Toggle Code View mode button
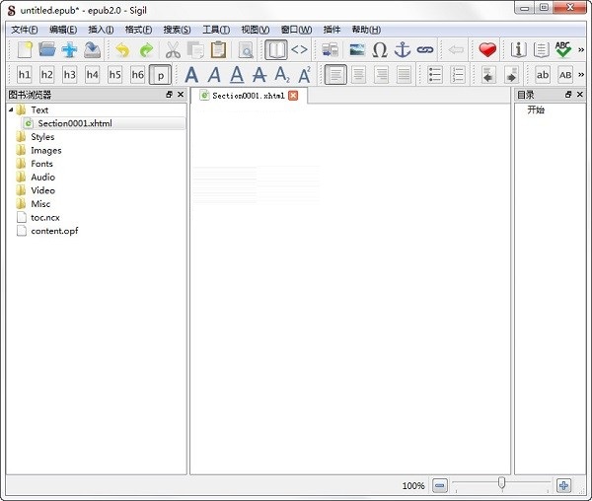This screenshot has width=592, height=501. tap(299, 49)
